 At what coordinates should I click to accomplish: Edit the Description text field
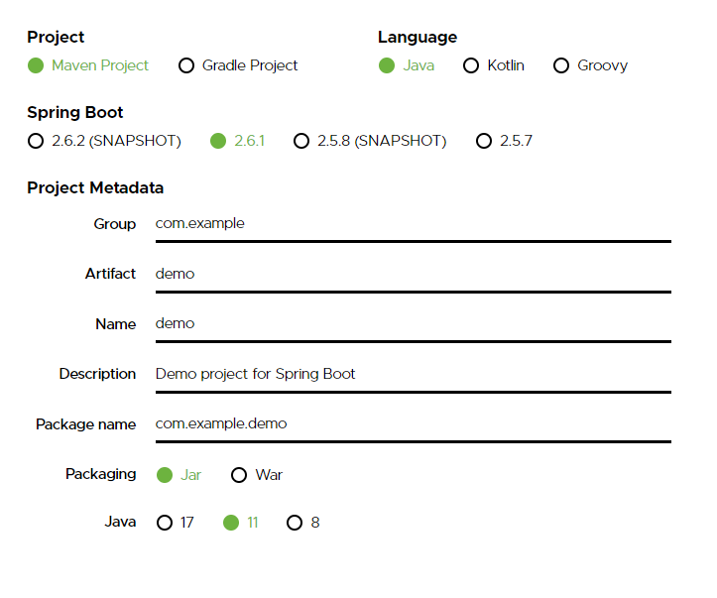click(x=413, y=374)
